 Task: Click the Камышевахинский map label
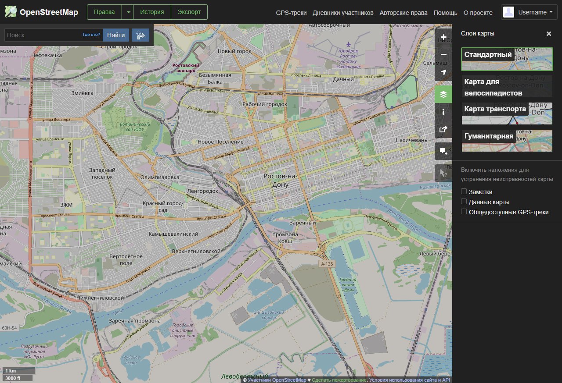coord(173,234)
